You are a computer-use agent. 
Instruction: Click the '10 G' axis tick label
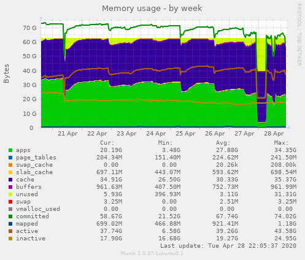coord(29,114)
